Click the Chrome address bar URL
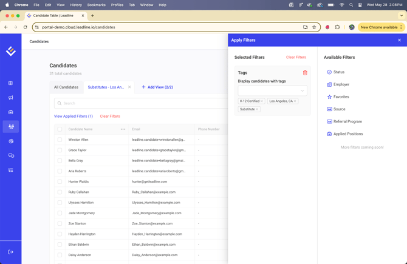 coord(78,27)
